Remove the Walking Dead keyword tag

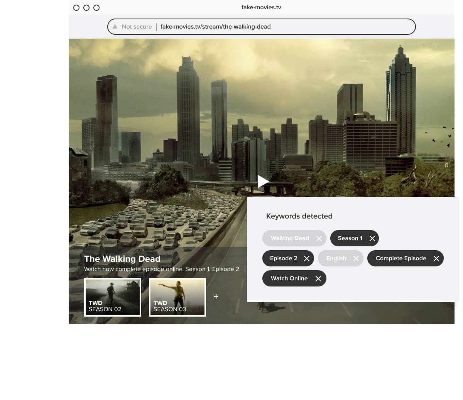click(319, 238)
